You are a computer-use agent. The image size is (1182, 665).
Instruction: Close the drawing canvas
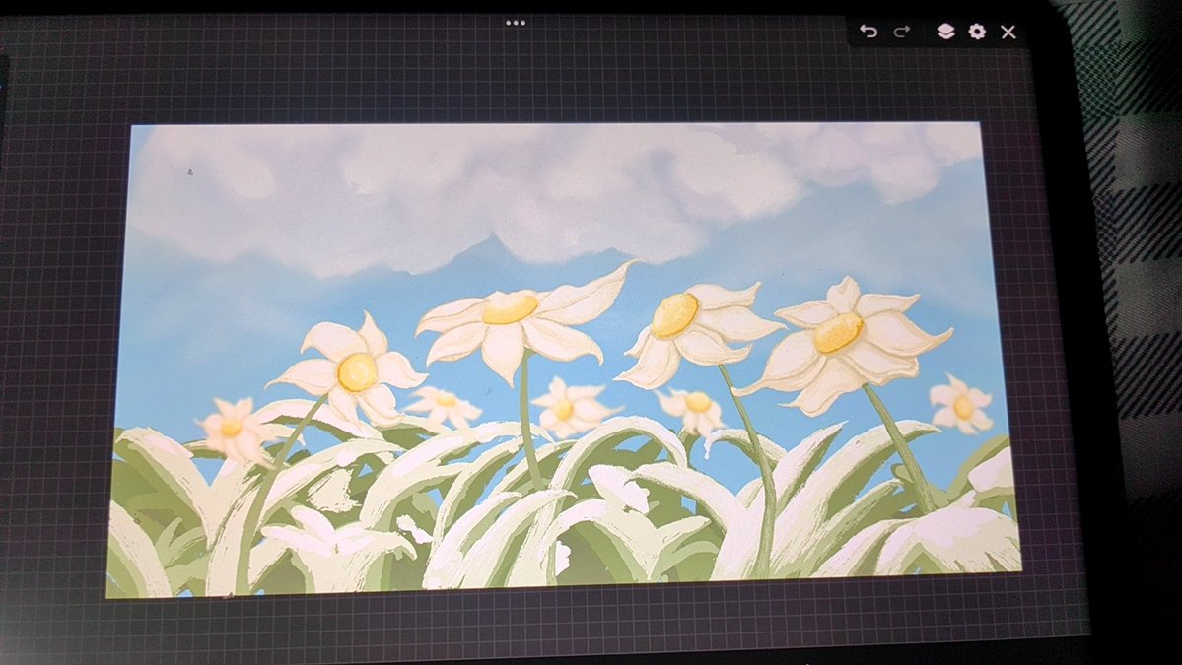1008,32
